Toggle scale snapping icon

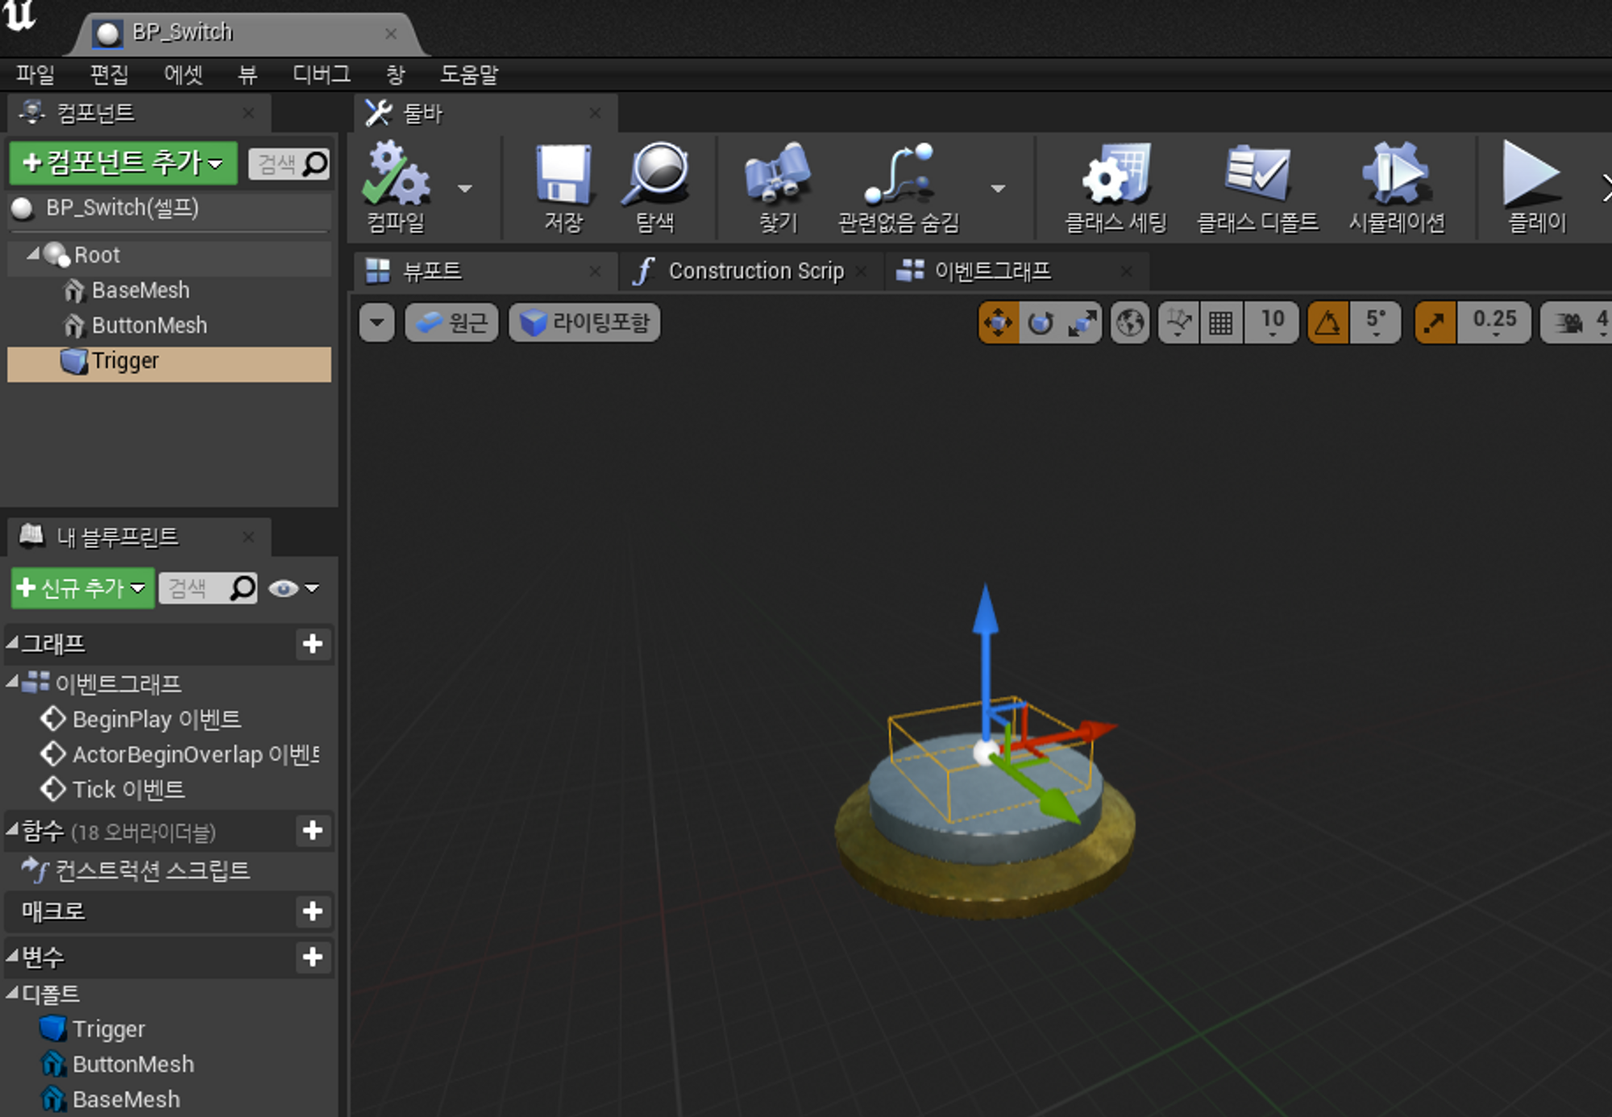pos(1435,323)
